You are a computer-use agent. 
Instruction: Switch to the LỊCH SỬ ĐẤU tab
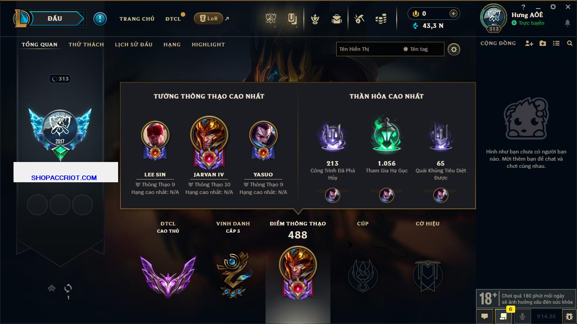(x=133, y=45)
